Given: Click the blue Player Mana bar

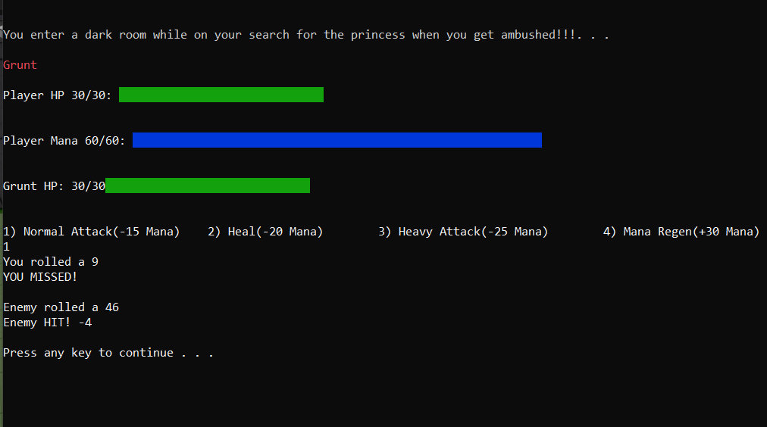Looking at the screenshot, I should tap(337, 140).
